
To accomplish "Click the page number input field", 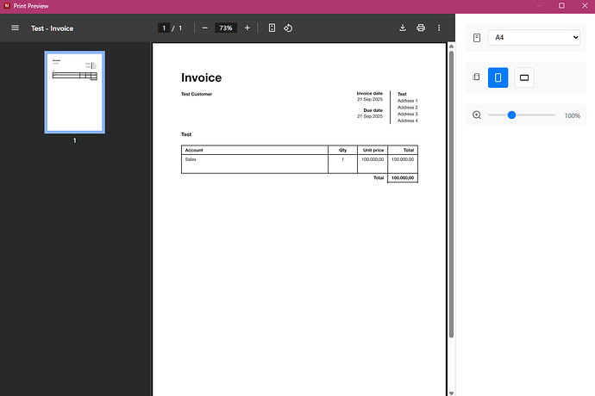I will point(164,28).
